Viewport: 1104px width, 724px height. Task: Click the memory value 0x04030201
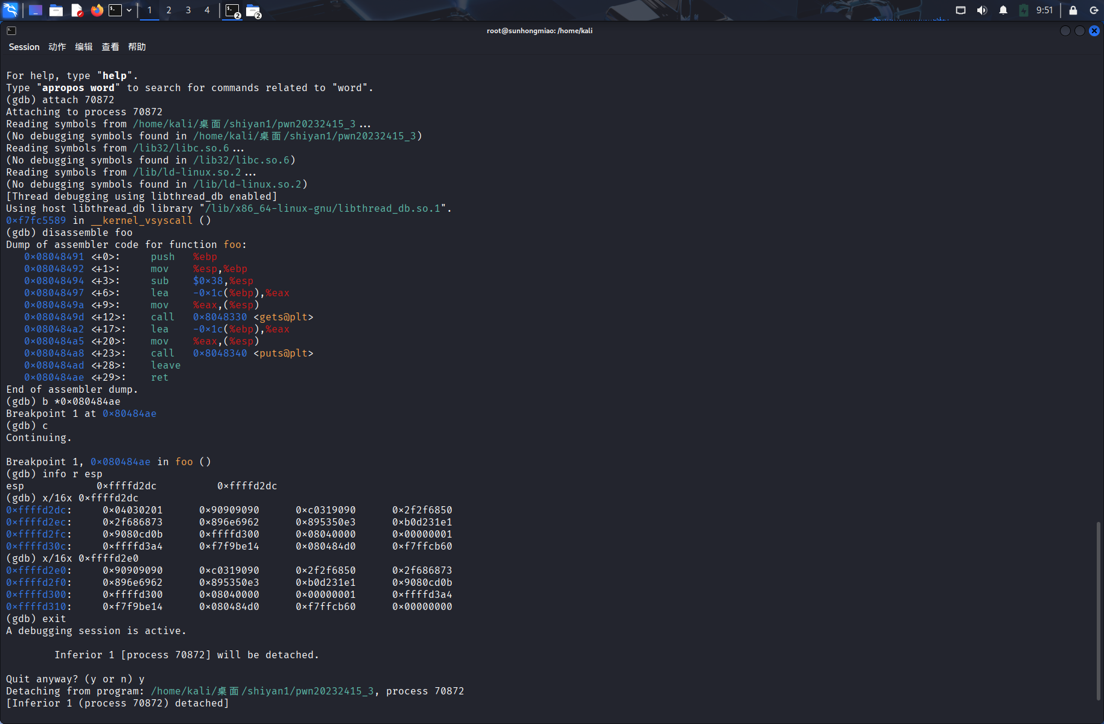point(133,510)
